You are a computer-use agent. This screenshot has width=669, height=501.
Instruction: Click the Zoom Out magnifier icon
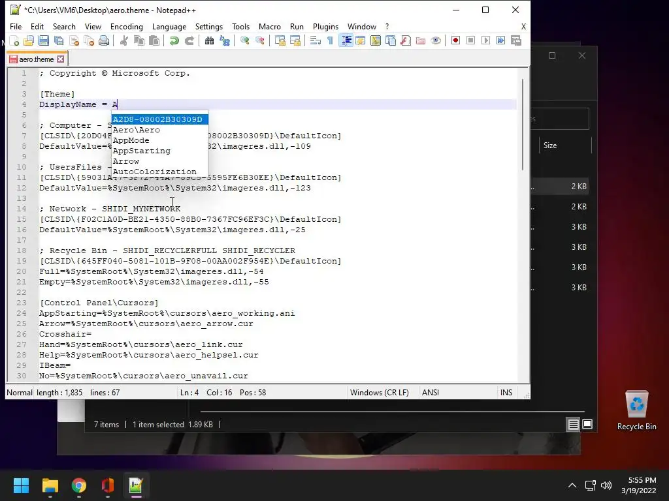click(x=260, y=40)
